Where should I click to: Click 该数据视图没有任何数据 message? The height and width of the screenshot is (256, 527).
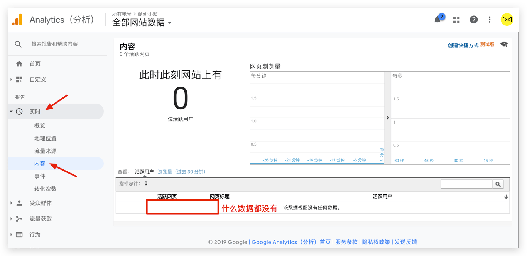(312, 208)
